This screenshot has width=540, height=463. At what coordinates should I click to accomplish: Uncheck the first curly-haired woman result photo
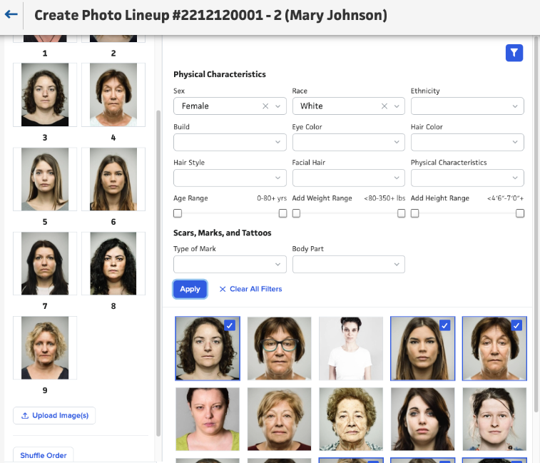[229, 325]
